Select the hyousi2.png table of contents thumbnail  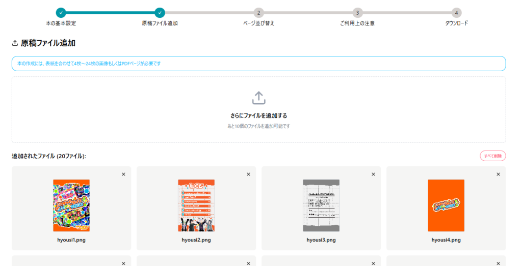point(196,205)
